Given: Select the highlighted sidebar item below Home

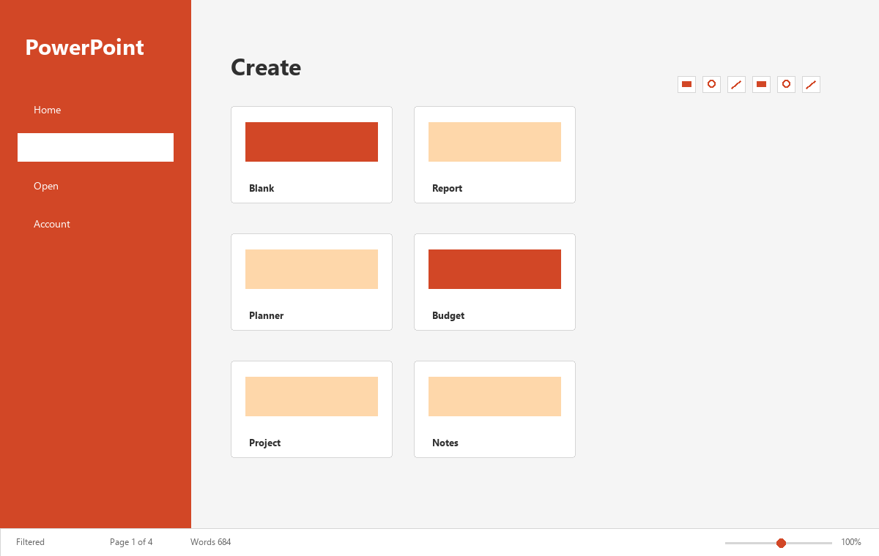Looking at the screenshot, I should coord(95,147).
